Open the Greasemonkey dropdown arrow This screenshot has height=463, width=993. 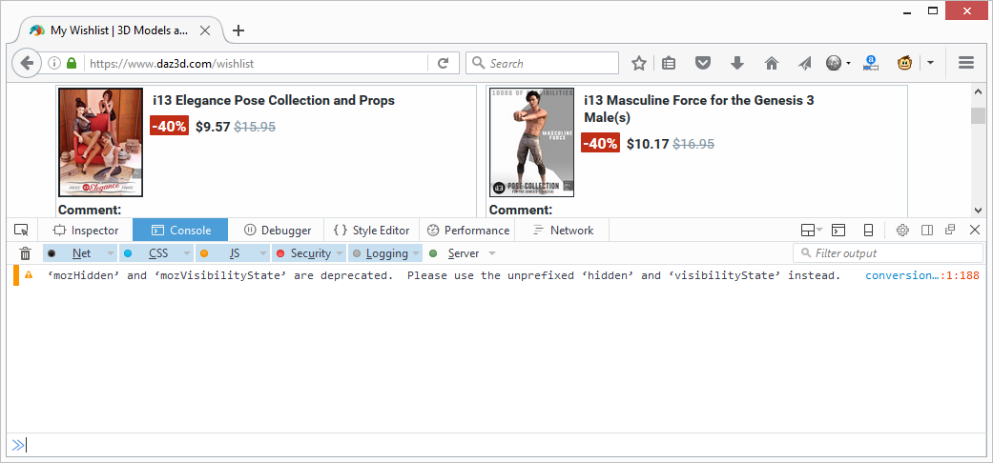pyautogui.click(x=930, y=63)
